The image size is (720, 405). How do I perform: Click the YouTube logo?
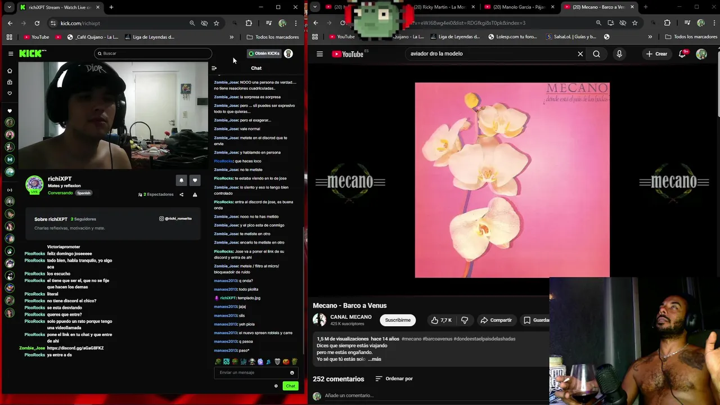tap(348, 54)
